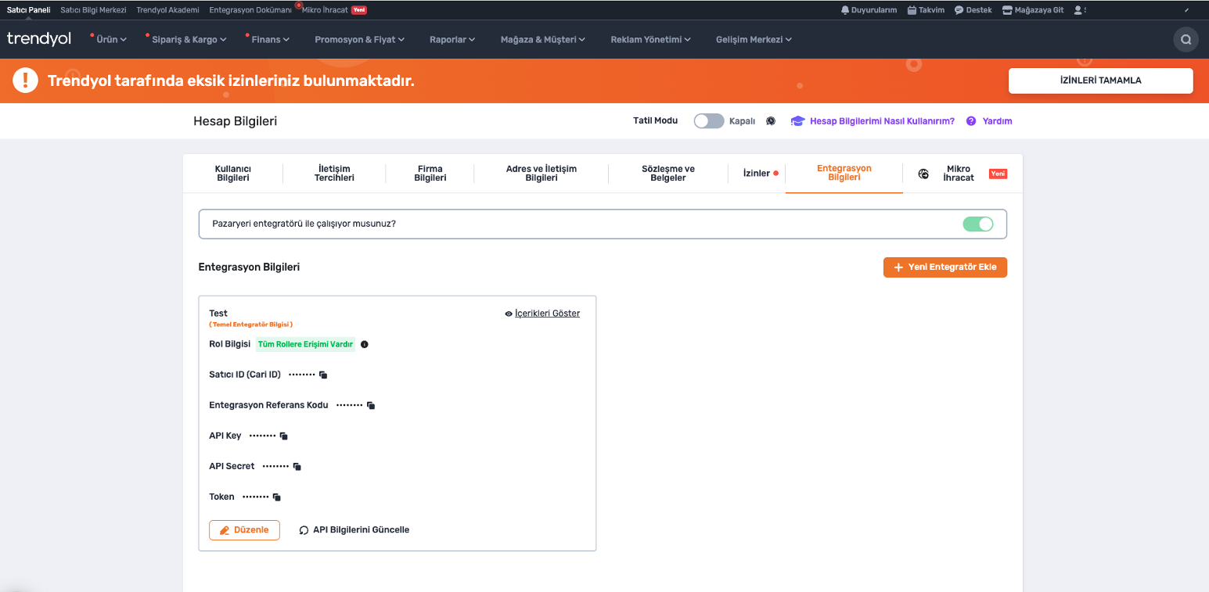Click the Yardım question mark icon

(x=971, y=121)
